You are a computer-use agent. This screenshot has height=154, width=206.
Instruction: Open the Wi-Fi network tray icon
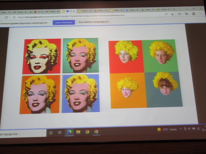click(198, 129)
